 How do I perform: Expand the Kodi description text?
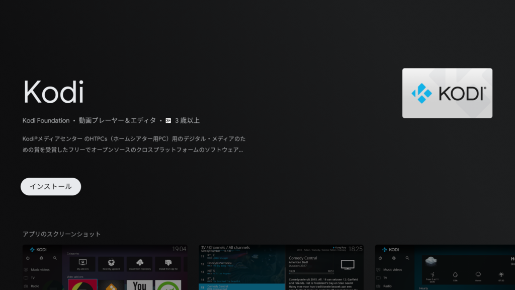pyautogui.click(x=134, y=144)
